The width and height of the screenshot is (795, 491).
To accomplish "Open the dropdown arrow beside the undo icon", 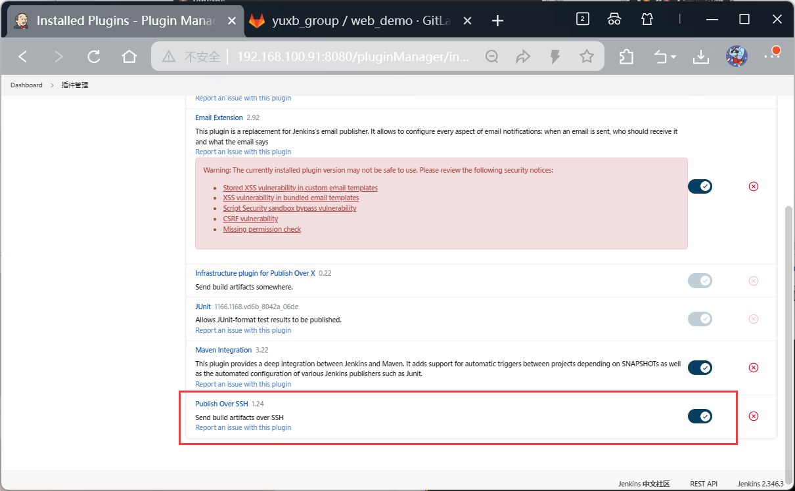I will click(673, 58).
